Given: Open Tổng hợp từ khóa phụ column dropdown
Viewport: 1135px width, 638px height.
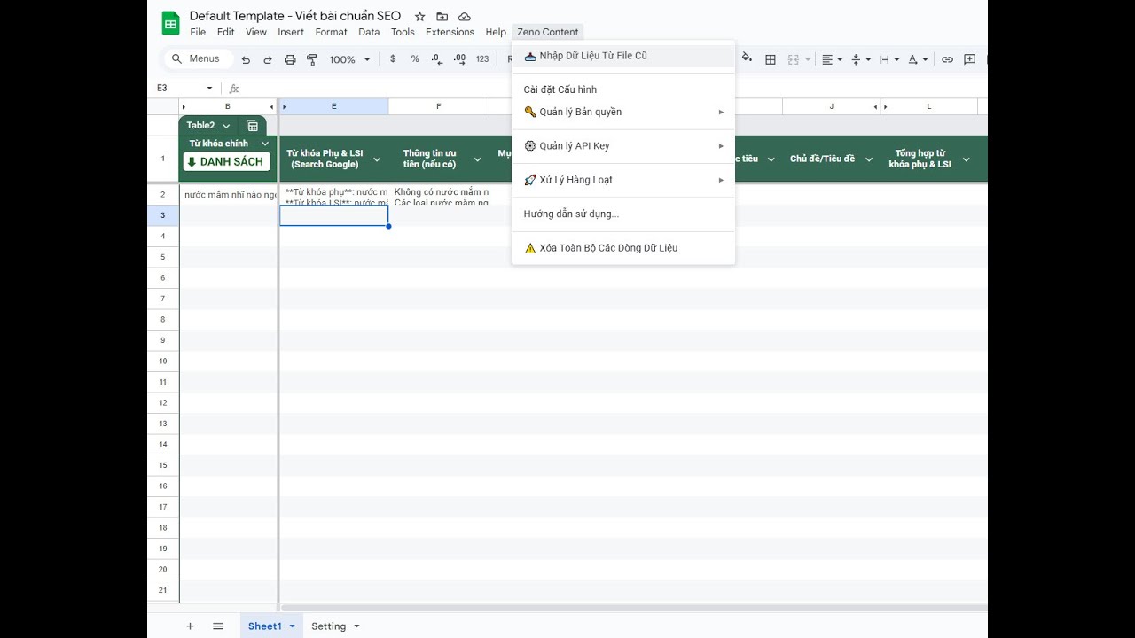Looking at the screenshot, I should tap(966, 159).
